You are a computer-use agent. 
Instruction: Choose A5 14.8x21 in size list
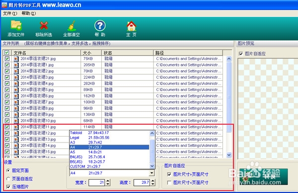click(x=109, y=152)
